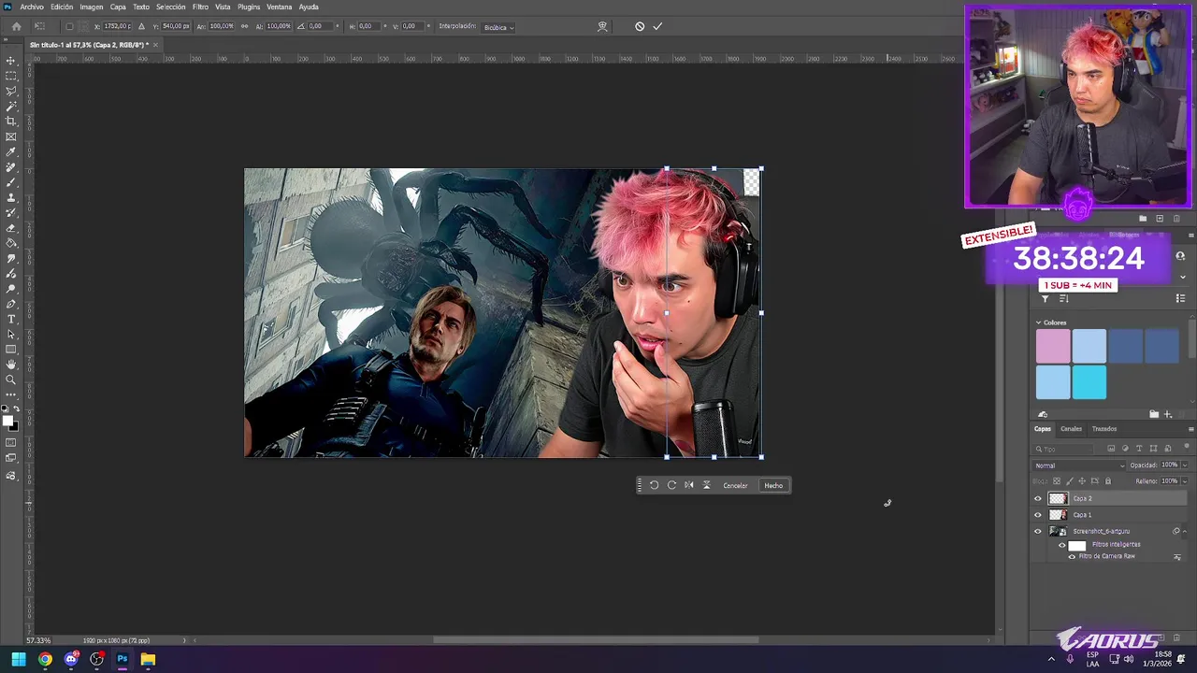Open Photoshop from Windows taskbar

tap(122, 659)
